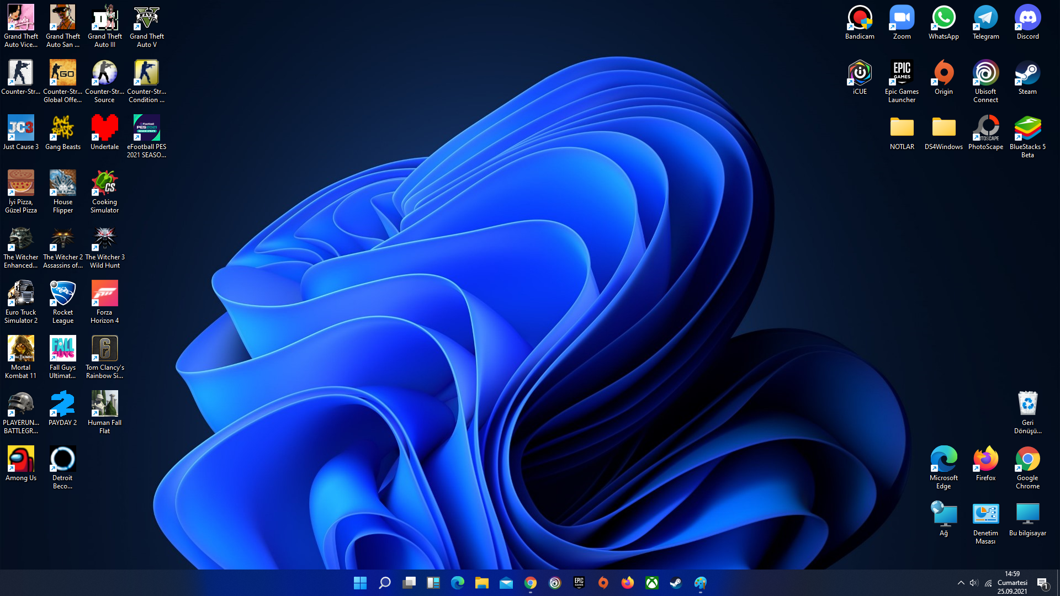Screen dimensions: 1060x596
Task: Select the BlueStacks 5 Beta icon
Action: 1027,129
